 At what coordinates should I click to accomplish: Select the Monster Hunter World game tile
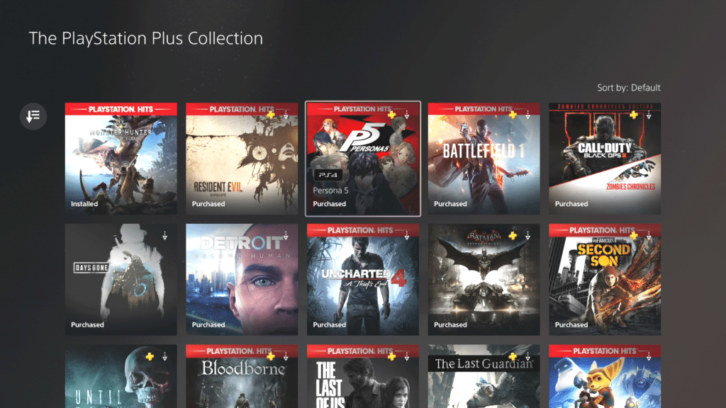click(x=121, y=159)
